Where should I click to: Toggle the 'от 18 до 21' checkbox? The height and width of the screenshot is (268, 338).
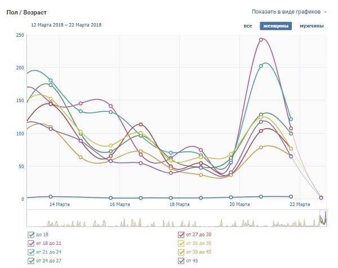point(30,243)
